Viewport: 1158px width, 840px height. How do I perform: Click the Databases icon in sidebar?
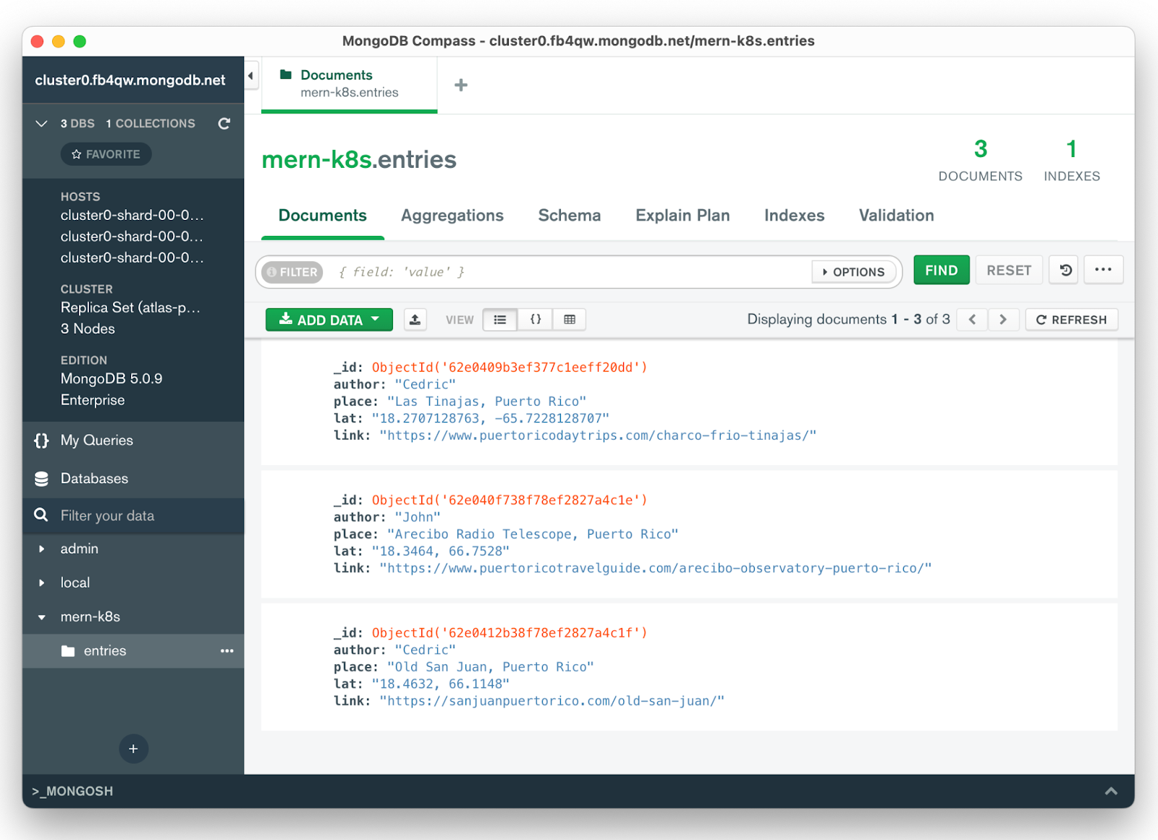[x=41, y=478]
